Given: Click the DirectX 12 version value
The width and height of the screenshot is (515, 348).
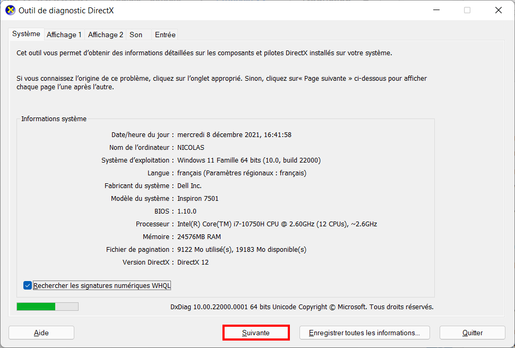Looking at the screenshot, I should click(x=193, y=262).
